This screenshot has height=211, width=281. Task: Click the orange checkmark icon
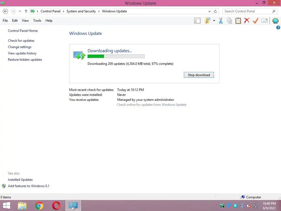tap(255, 21)
